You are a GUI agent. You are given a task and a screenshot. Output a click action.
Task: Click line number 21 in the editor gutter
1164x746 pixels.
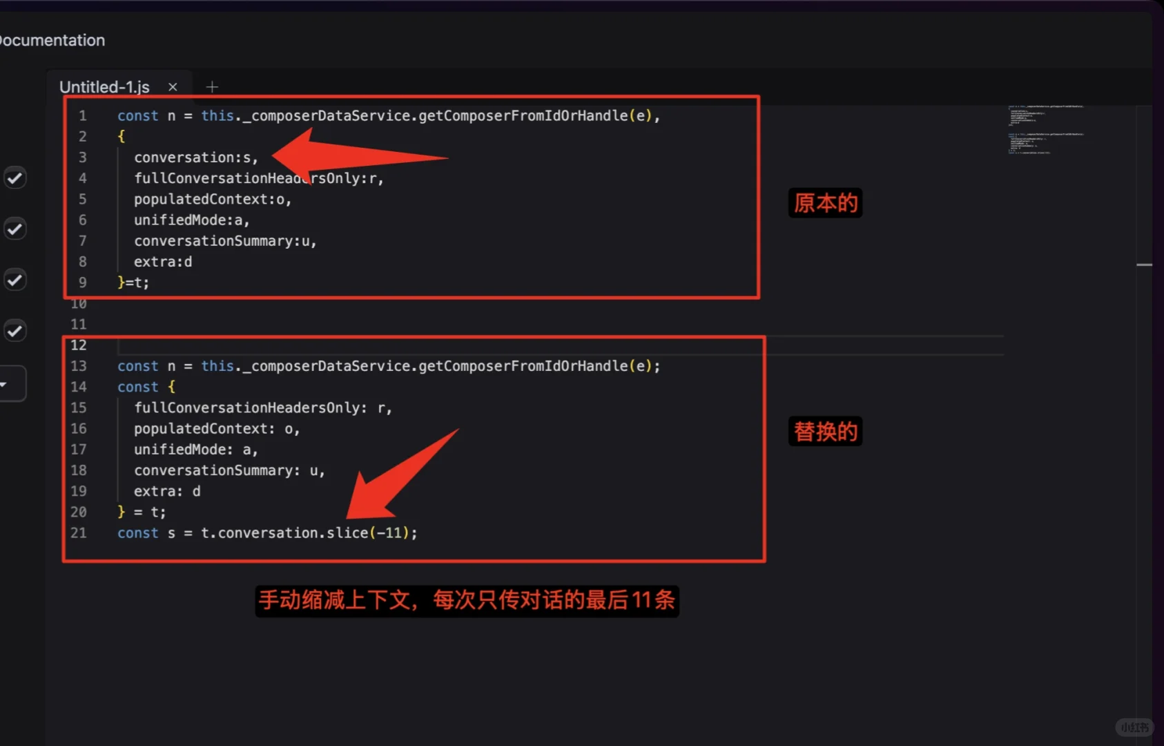click(78, 533)
